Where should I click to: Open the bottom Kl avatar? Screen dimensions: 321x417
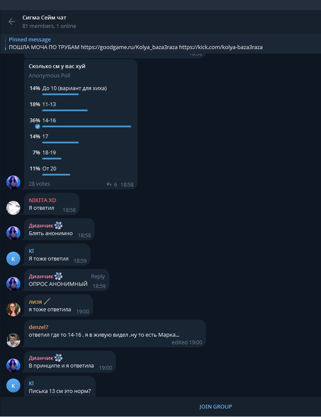point(13,386)
